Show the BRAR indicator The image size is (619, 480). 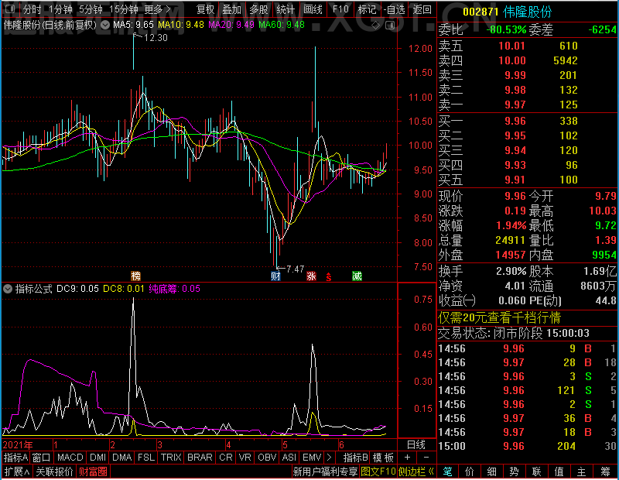tap(200, 458)
